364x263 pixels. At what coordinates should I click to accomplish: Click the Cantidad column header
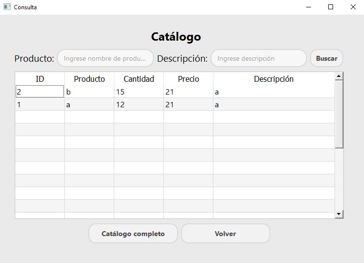(x=139, y=79)
